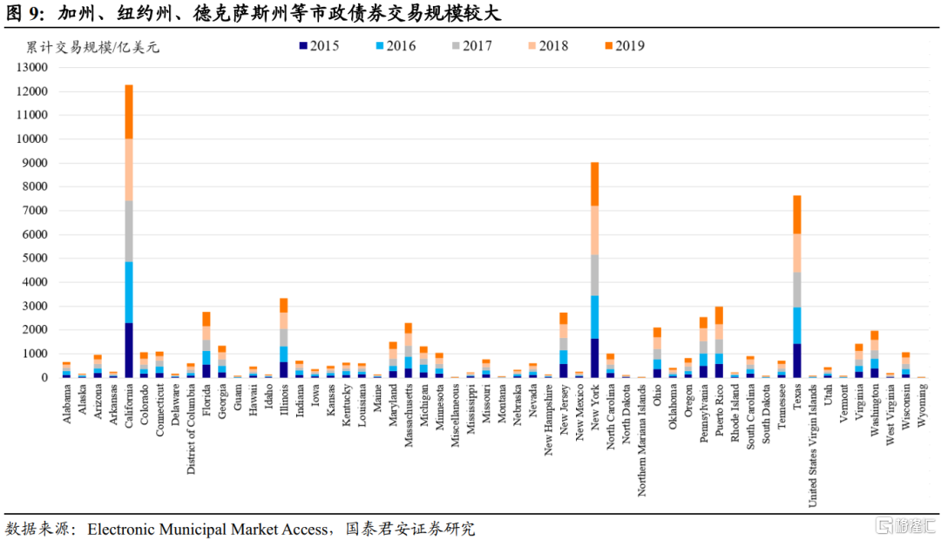Click the watermark logo at bottom right

pyautogui.click(x=905, y=525)
